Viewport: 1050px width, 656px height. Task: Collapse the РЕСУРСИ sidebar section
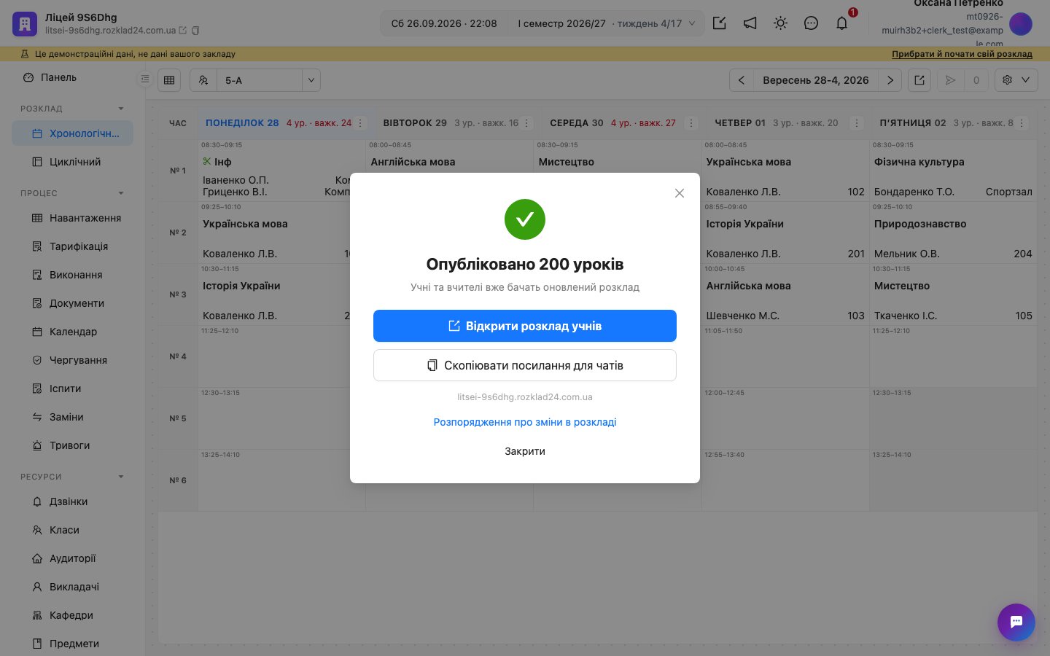[121, 477]
